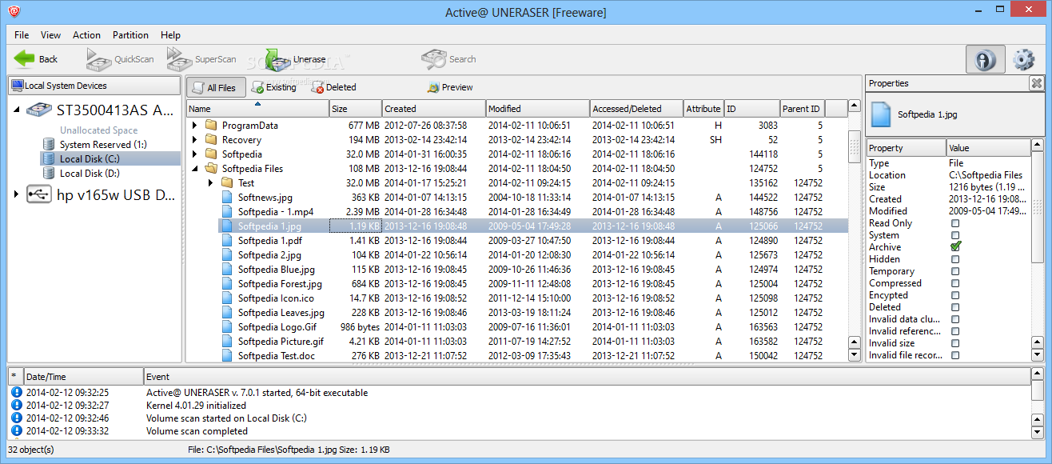The image size is (1052, 464).
Task: Expand the Softpedia folder
Action: [194, 154]
